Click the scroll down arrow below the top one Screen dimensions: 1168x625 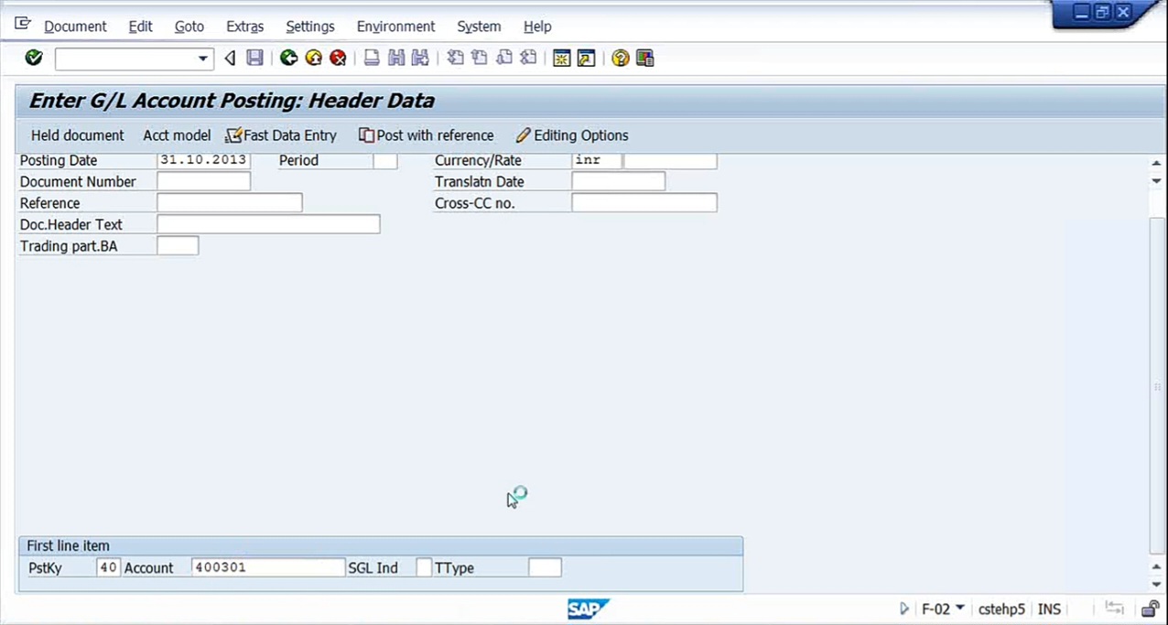(x=1157, y=181)
